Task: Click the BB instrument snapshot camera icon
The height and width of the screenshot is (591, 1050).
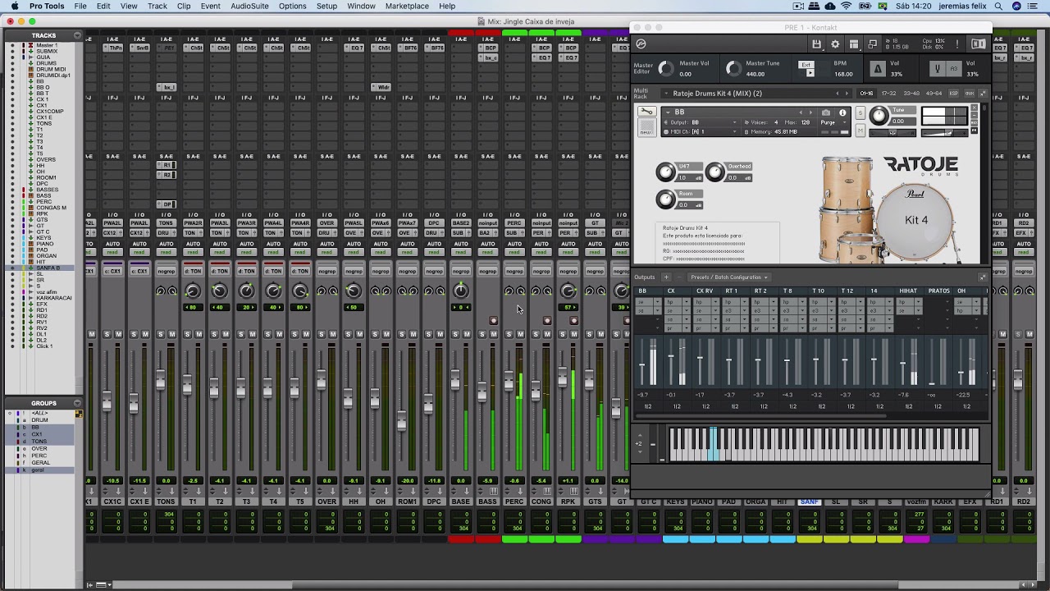Action: click(826, 112)
